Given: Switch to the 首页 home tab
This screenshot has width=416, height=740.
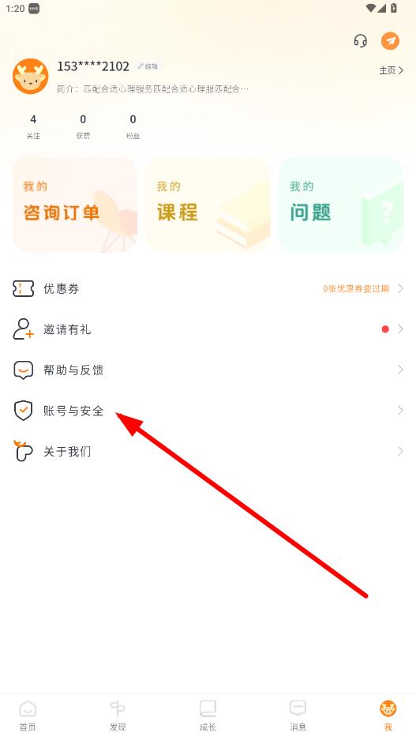Looking at the screenshot, I should (28, 715).
